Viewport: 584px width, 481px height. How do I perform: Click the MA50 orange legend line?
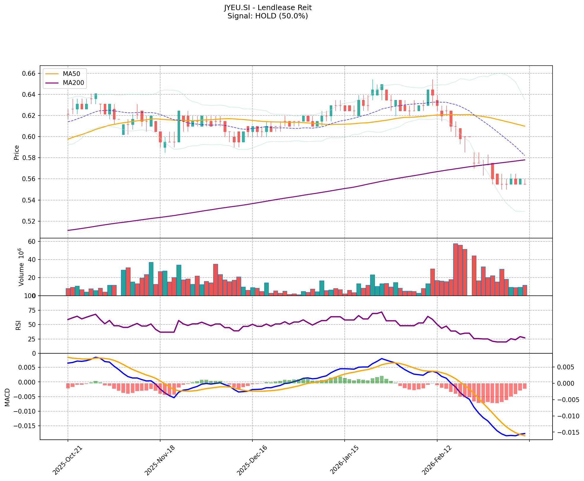click(x=52, y=74)
